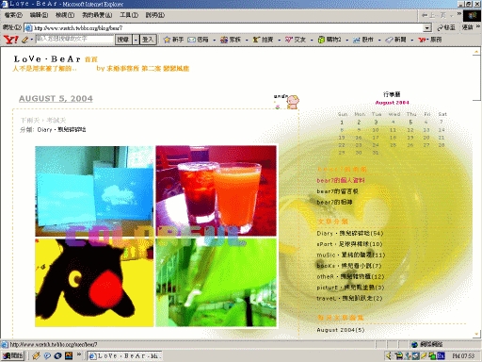Screen dimensions: 482x362
Task: Click the pencil highlighter icon beside Yahoo! logo
Action: pyautogui.click(x=24, y=40)
